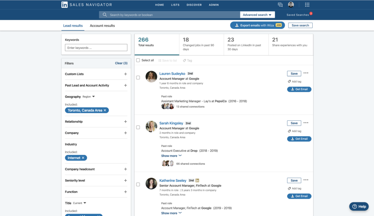The width and height of the screenshot is (374, 216).
Task: Check the Select all checkbox
Action: (x=138, y=60)
